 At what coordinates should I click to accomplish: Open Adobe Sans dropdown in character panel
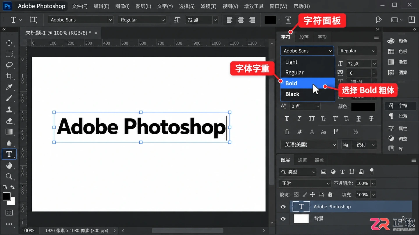[x=307, y=51]
